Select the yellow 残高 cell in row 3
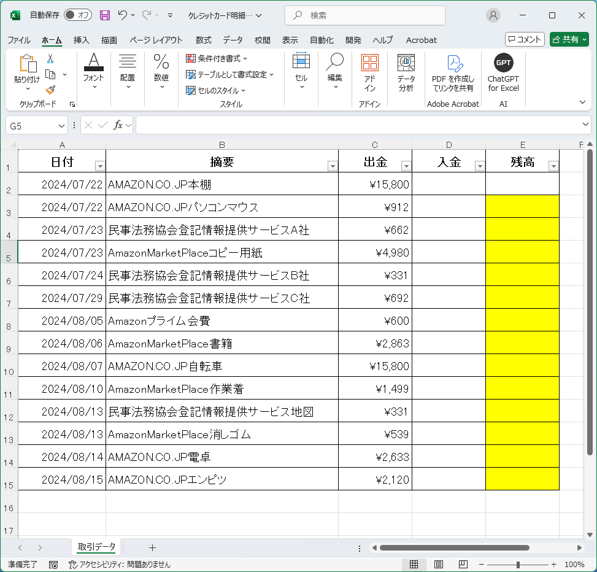Image resolution: width=597 pixels, height=572 pixels. pos(522,206)
